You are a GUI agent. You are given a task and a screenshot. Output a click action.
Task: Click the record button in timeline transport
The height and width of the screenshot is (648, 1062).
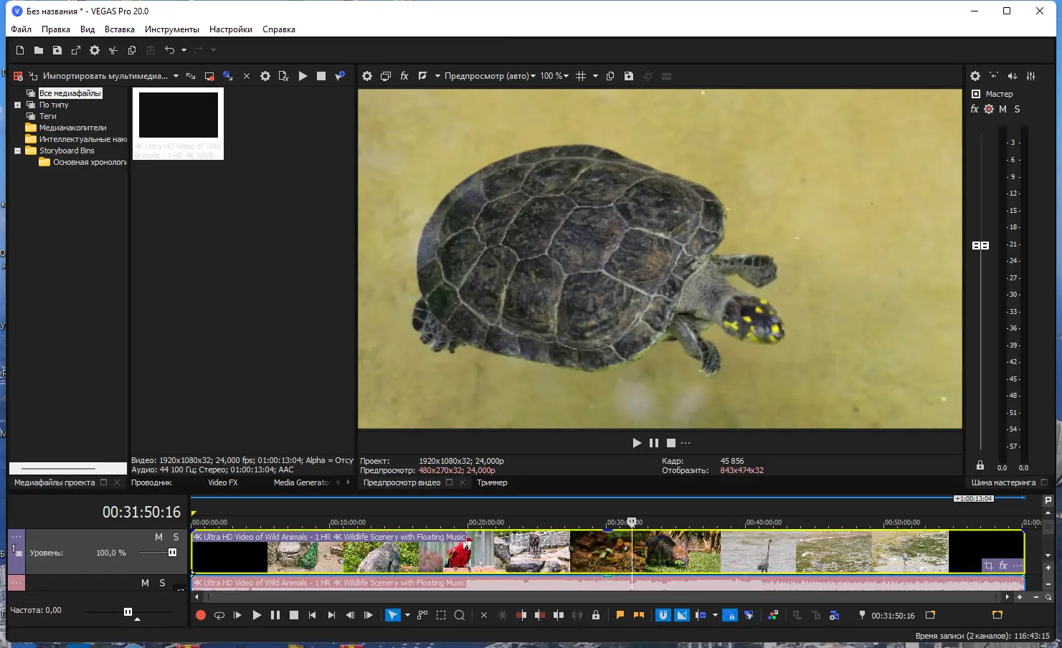pos(201,615)
